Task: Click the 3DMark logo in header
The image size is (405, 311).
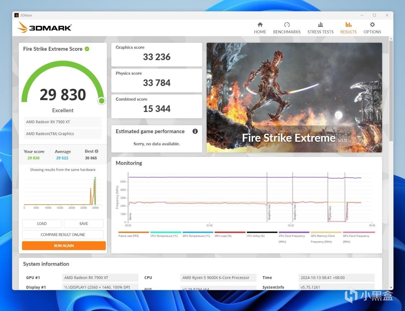Action: [x=44, y=27]
